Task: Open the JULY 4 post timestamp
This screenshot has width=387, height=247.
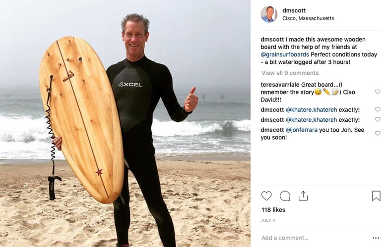Action: click(267, 220)
